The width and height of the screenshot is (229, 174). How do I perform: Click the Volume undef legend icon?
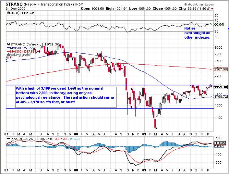(x=8, y=55)
